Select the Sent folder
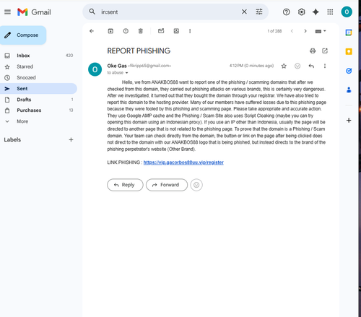Viewport: 361px width, 317px height. [x=38, y=89]
